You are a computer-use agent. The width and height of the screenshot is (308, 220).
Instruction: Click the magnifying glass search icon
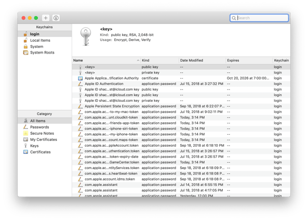coord(234,18)
